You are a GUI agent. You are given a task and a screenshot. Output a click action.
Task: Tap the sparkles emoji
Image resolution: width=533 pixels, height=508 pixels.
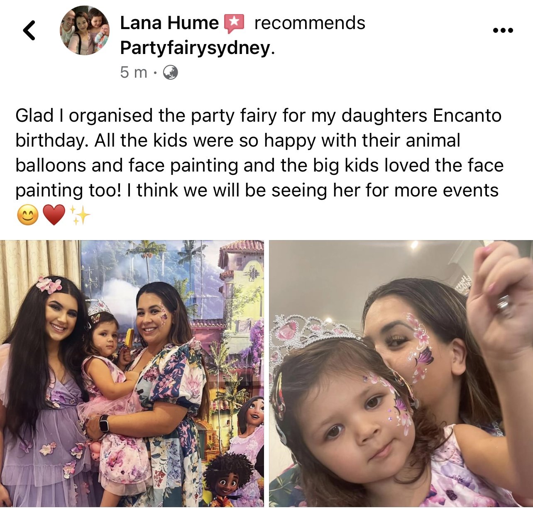(80, 215)
